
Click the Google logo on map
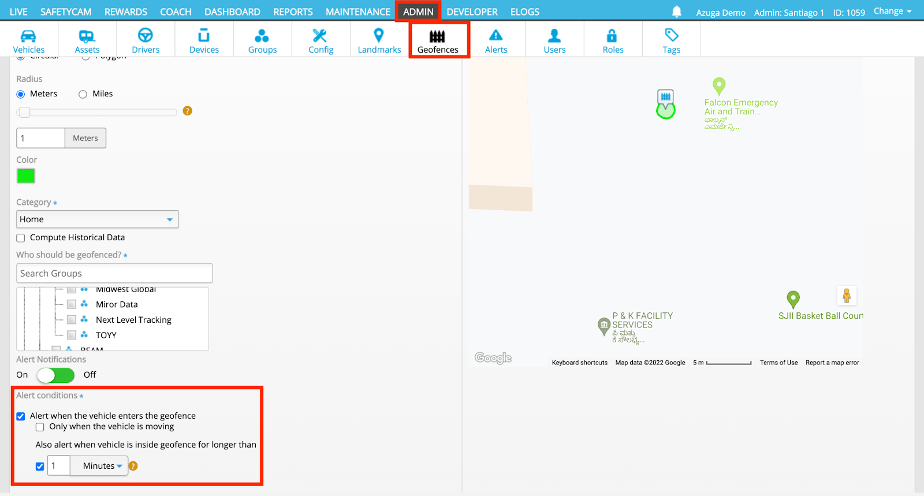(x=493, y=358)
